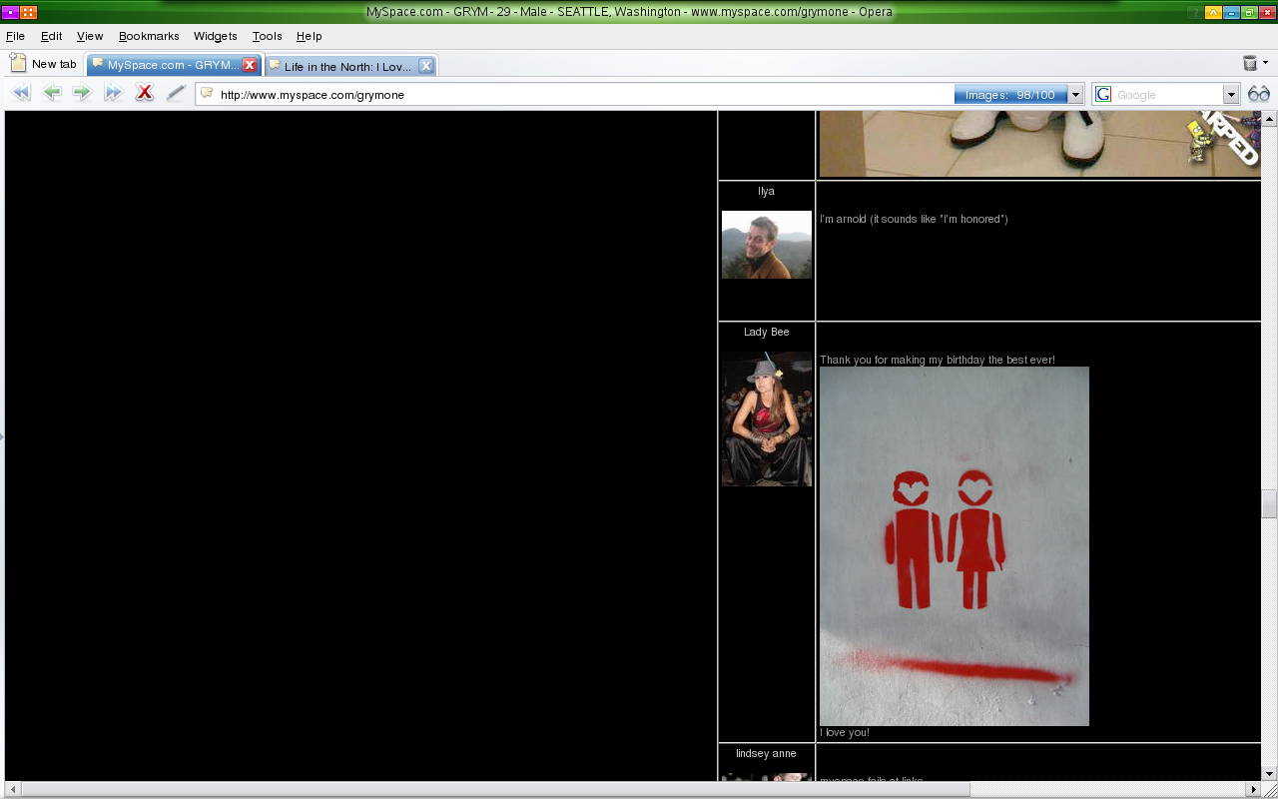Click the "I'm arnold" comment text
Viewport: 1278px width, 799px height.
point(914,219)
